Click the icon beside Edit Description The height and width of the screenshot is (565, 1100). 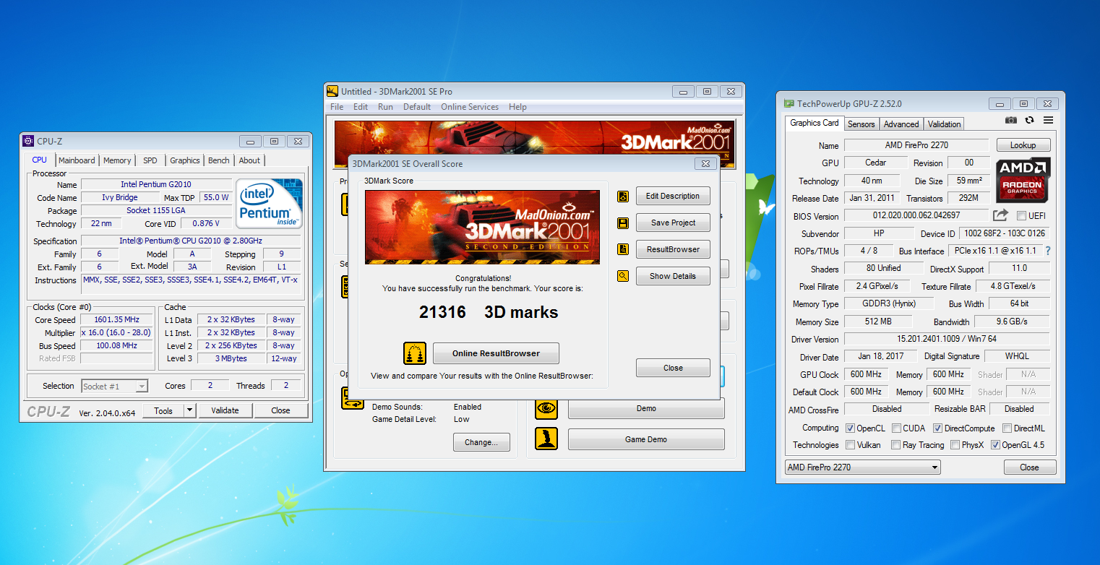click(x=623, y=196)
